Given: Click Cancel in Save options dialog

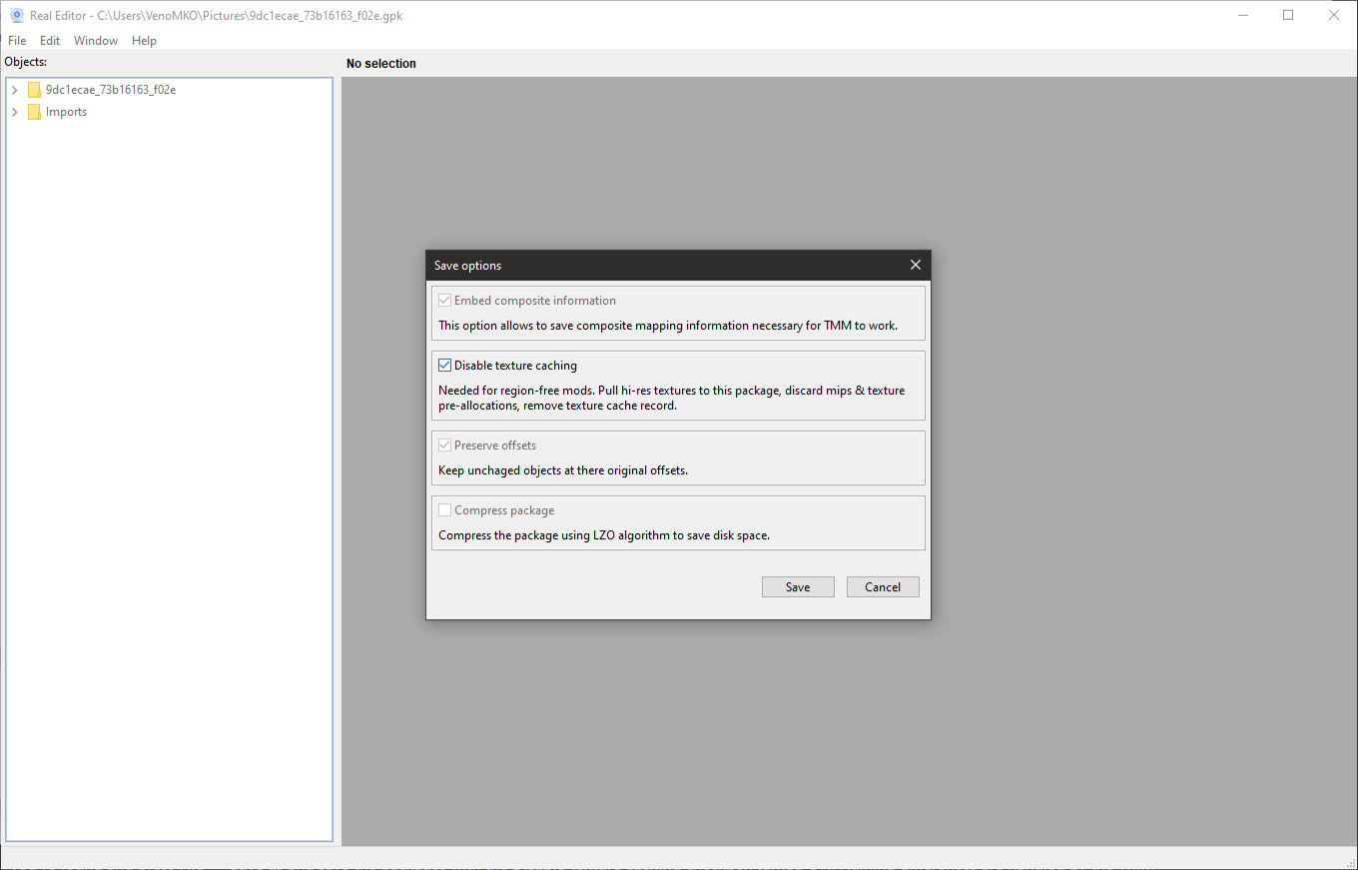Looking at the screenshot, I should pyautogui.click(x=883, y=587).
